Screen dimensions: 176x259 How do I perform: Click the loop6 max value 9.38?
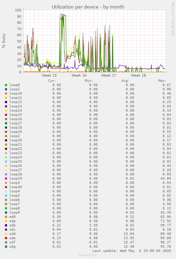click(167, 200)
